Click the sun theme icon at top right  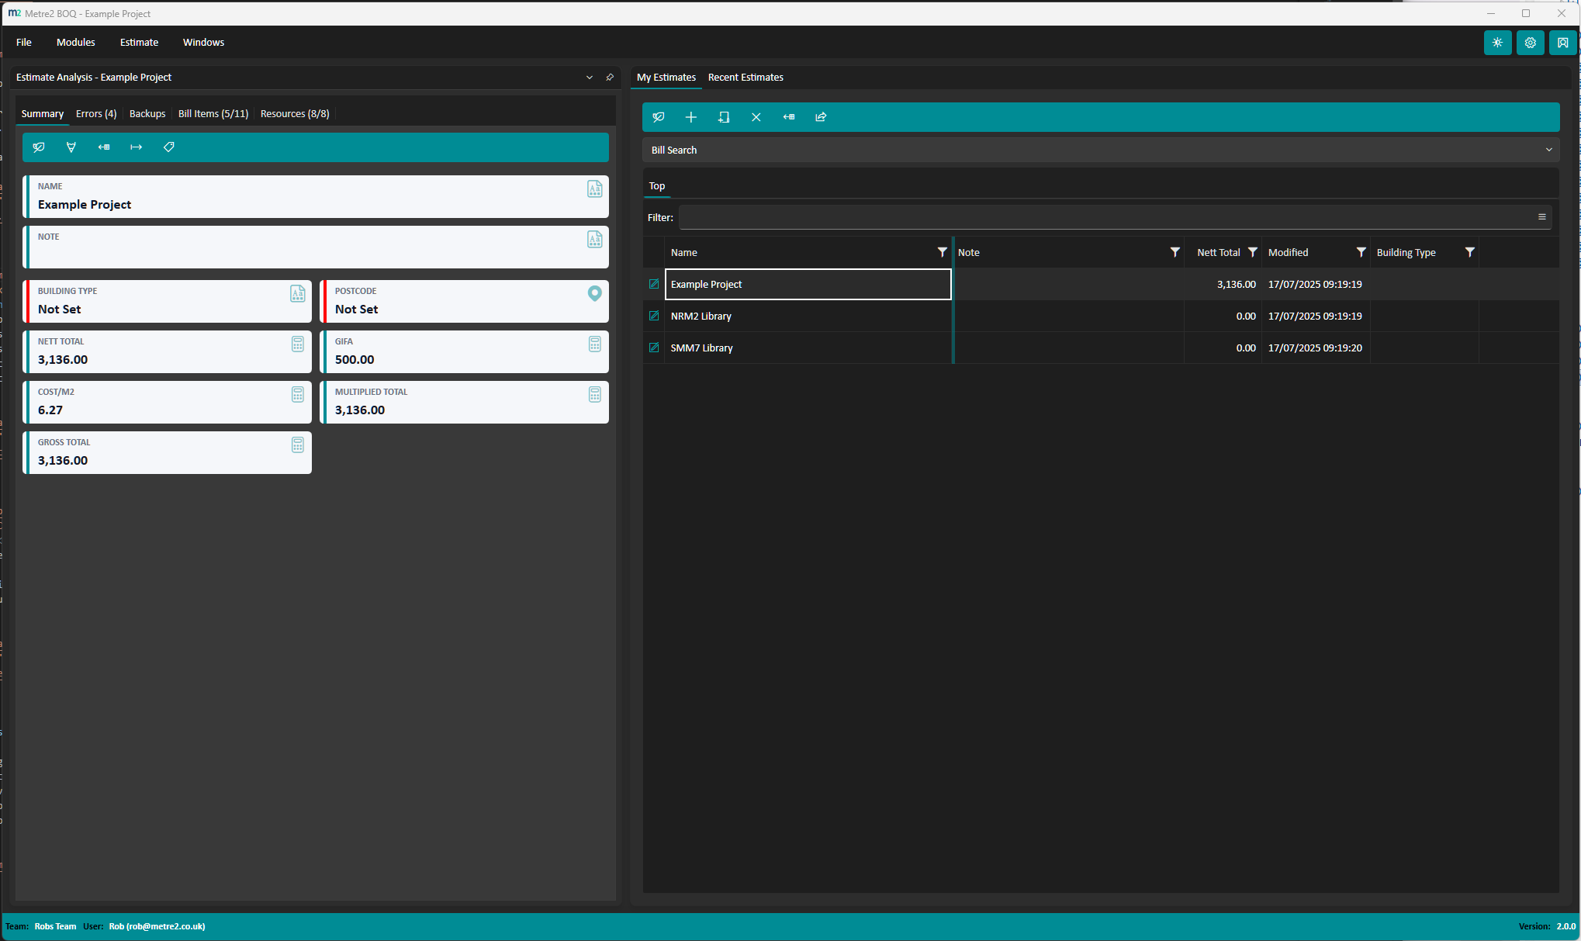click(x=1497, y=43)
